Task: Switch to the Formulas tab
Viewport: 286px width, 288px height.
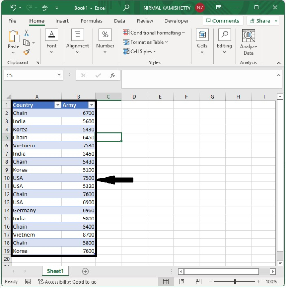Action: click(92, 21)
